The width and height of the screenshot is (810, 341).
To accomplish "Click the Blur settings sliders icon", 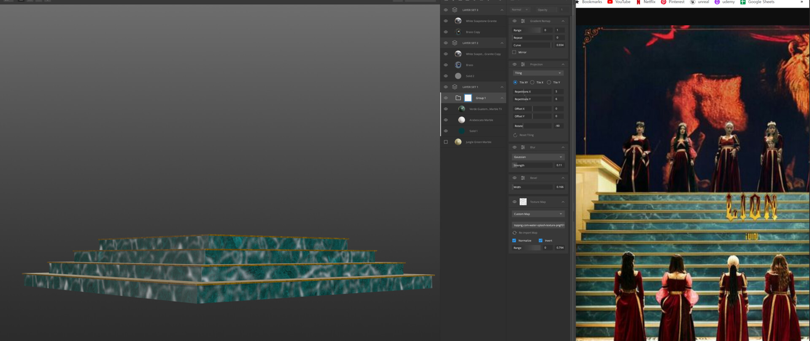I will click(523, 147).
